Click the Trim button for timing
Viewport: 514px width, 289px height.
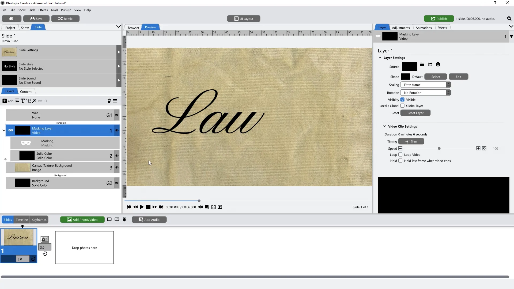pyautogui.click(x=411, y=141)
